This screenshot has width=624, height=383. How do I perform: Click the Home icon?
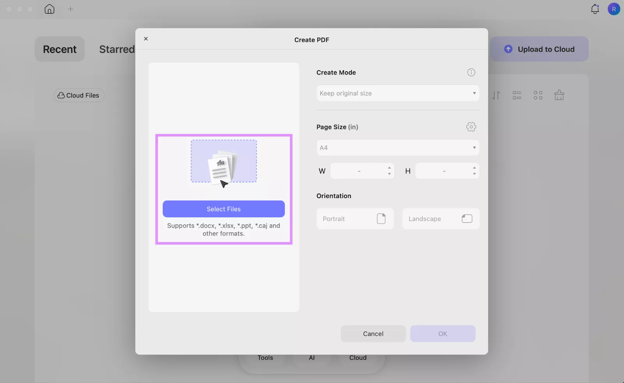[50, 9]
